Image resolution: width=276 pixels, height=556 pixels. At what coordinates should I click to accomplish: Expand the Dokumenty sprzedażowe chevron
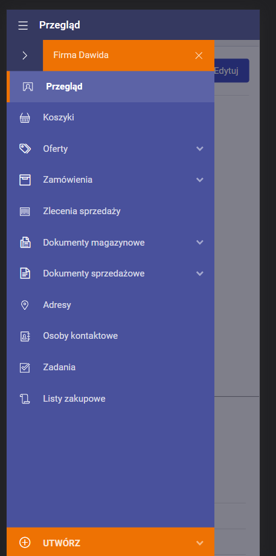[200, 273]
